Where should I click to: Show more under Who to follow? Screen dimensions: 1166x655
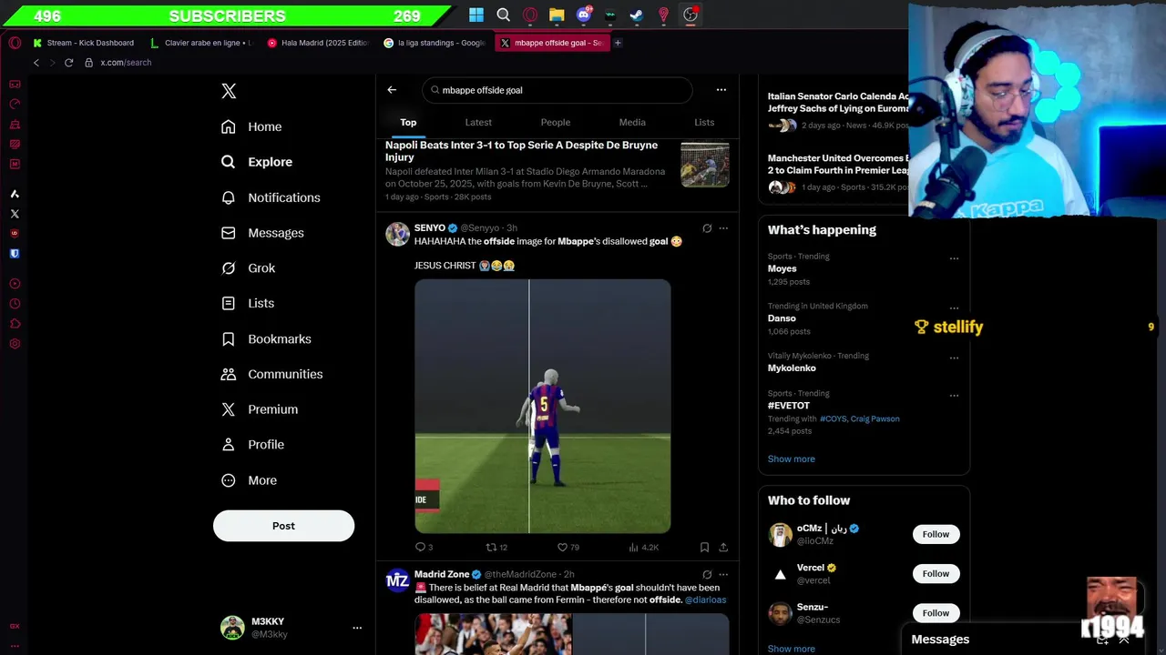point(792,649)
